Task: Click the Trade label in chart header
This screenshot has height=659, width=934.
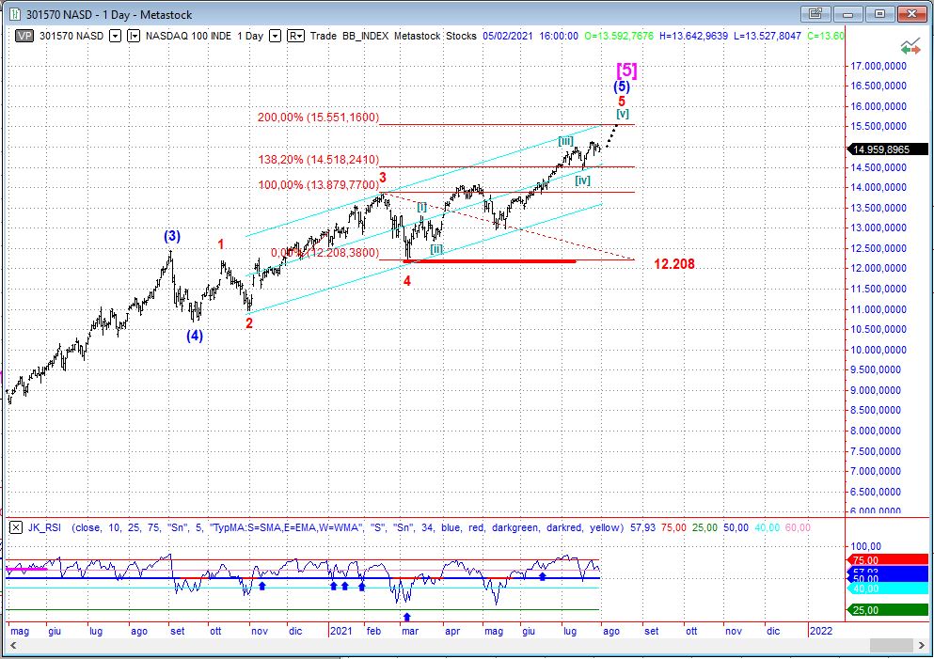Action: pos(323,36)
